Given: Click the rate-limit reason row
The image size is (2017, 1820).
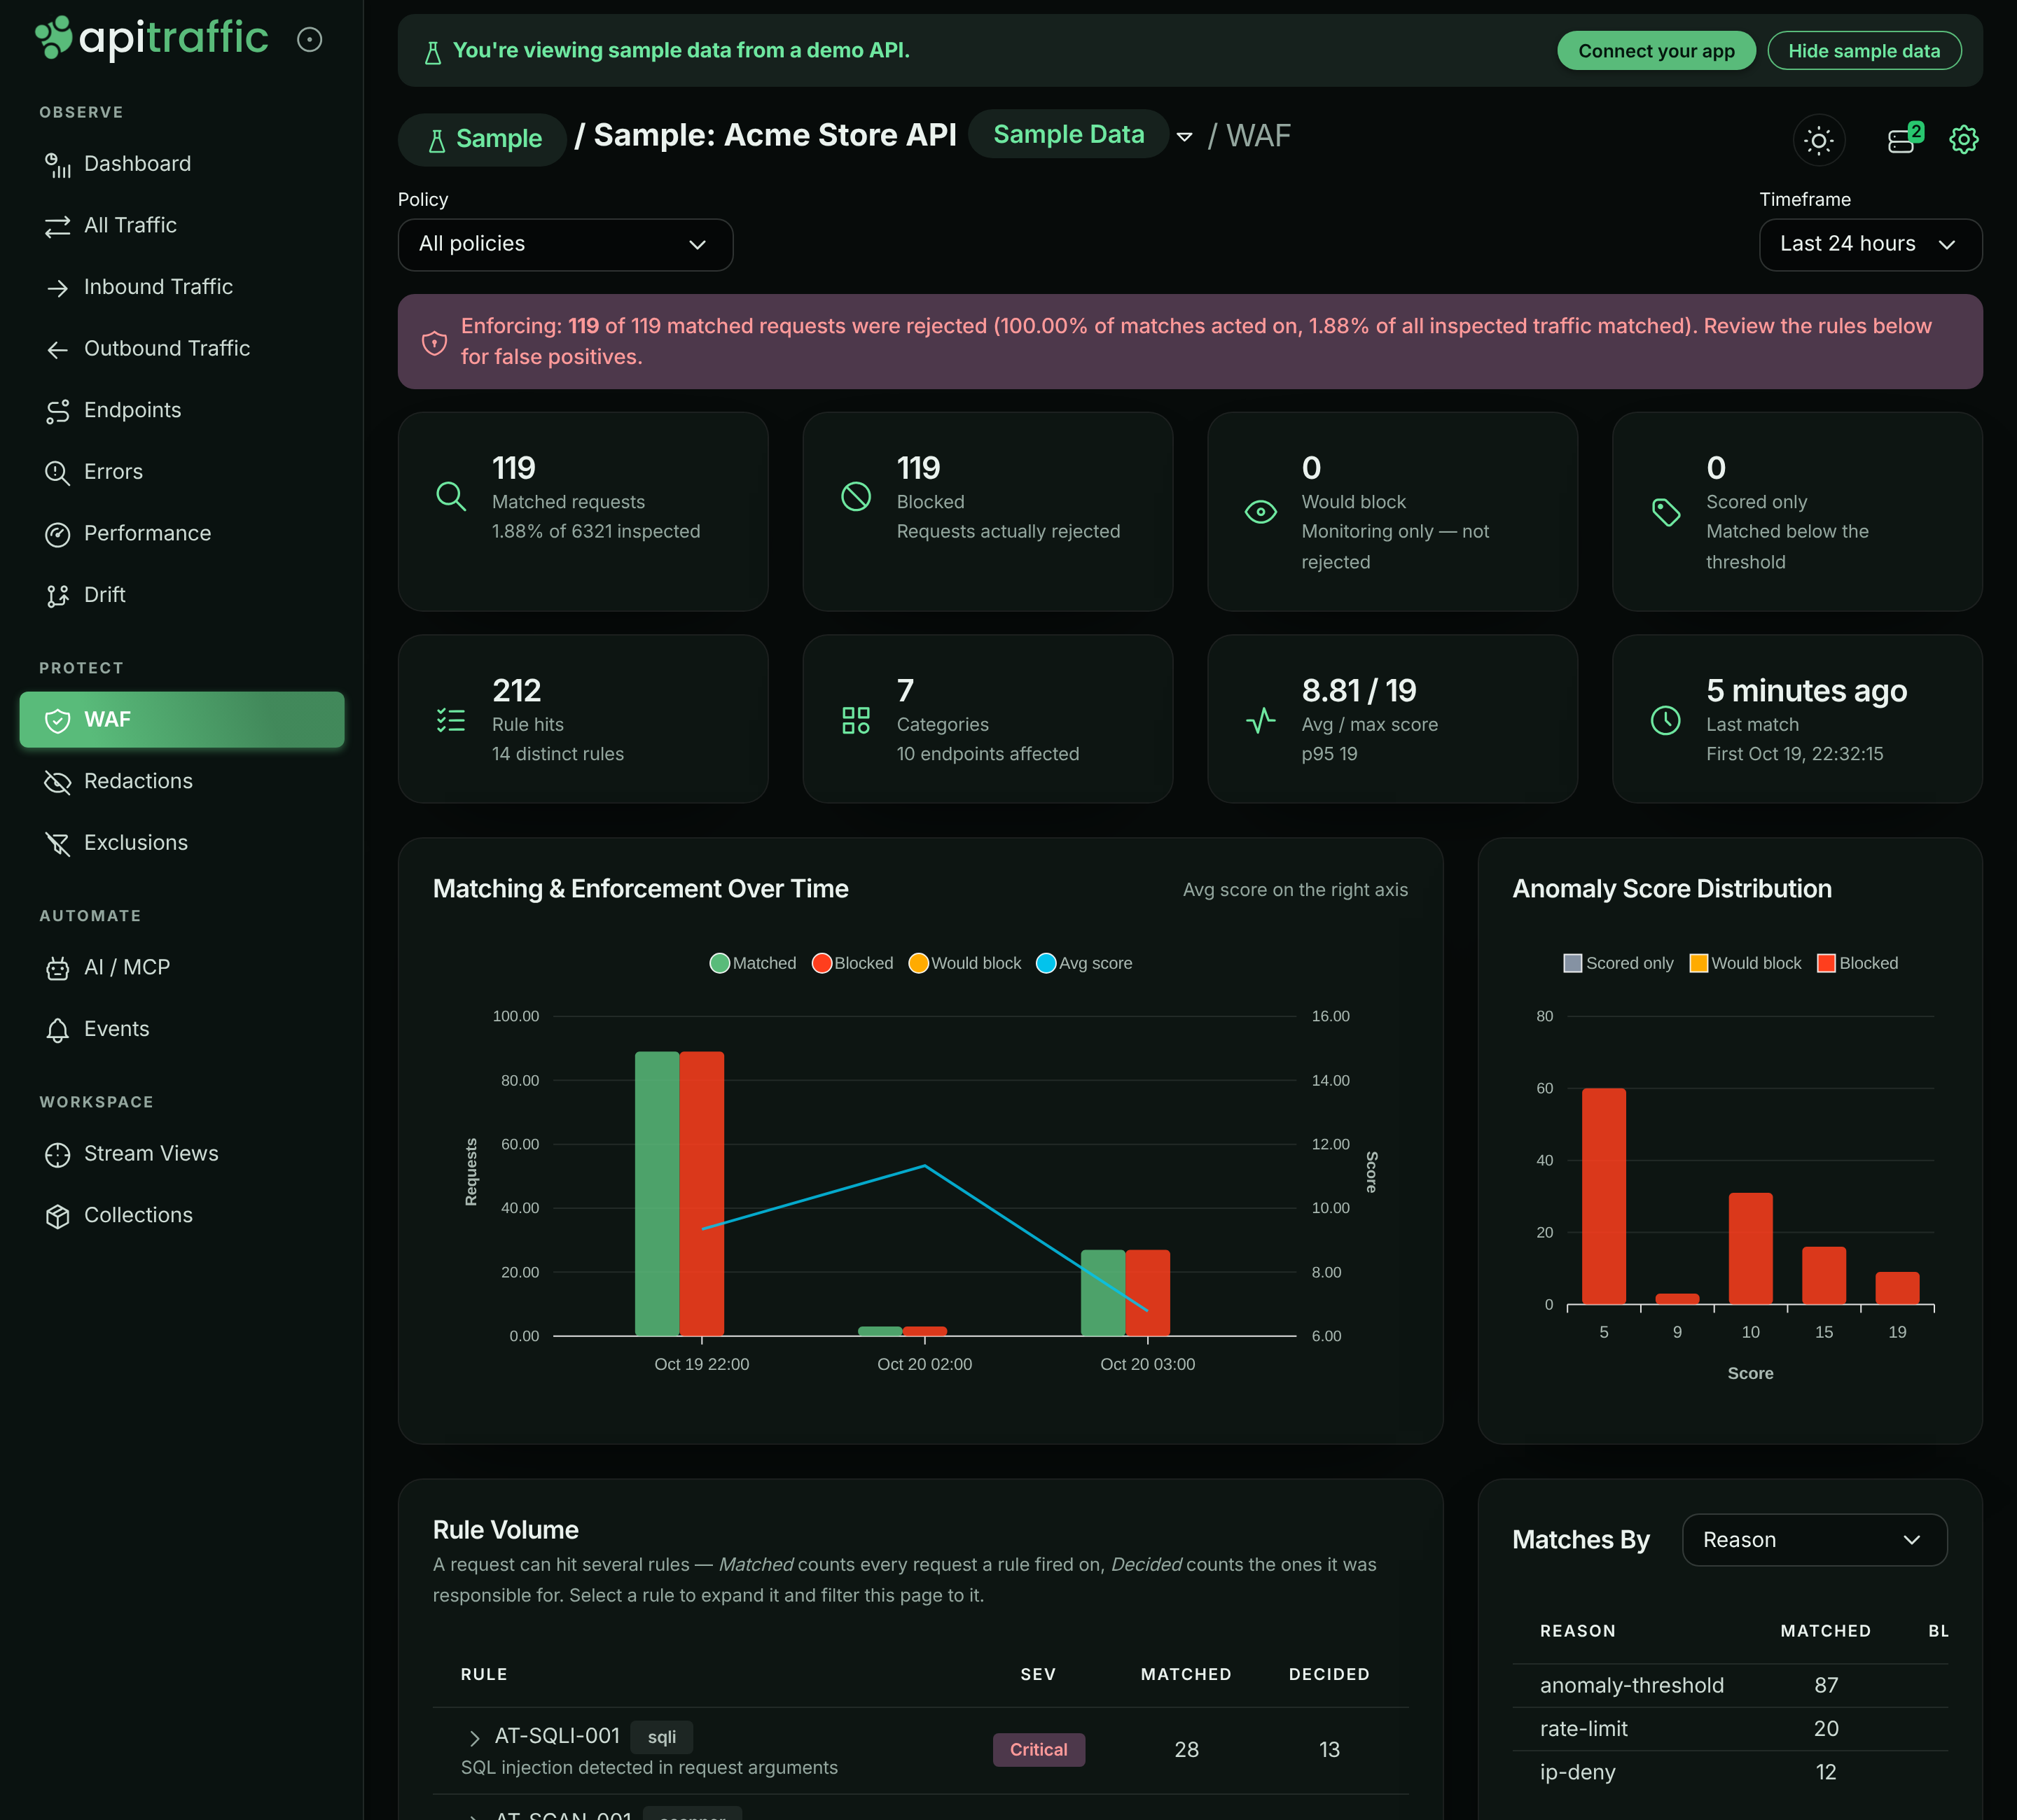Looking at the screenshot, I should point(1730,1729).
